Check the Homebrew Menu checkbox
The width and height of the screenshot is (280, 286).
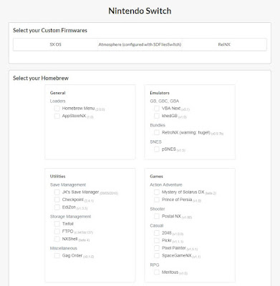pyautogui.click(x=57, y=109)
